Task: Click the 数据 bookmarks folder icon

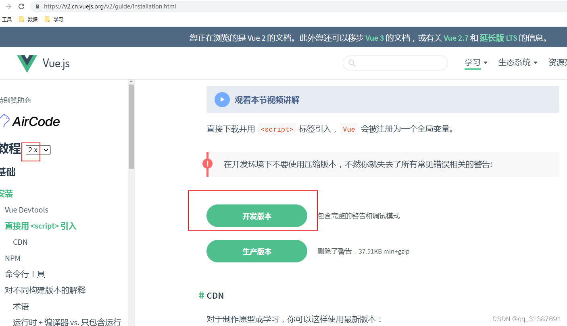Action: [x=21, y=19]
